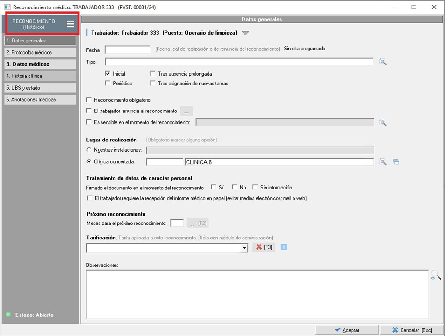The width and height of the screenshot is (445, 336).
Task: Select the Nuestras instalaciones radio button
Action: click(90, 150)
